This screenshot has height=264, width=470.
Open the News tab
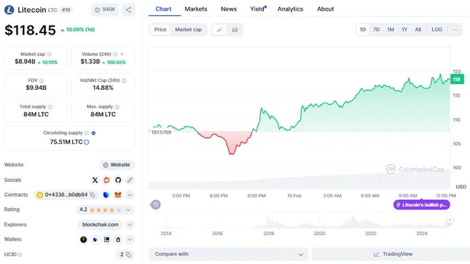(229, 9)
